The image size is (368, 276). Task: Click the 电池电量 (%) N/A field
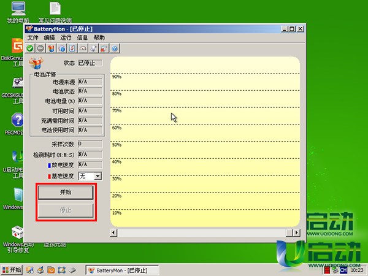[90, 101]
